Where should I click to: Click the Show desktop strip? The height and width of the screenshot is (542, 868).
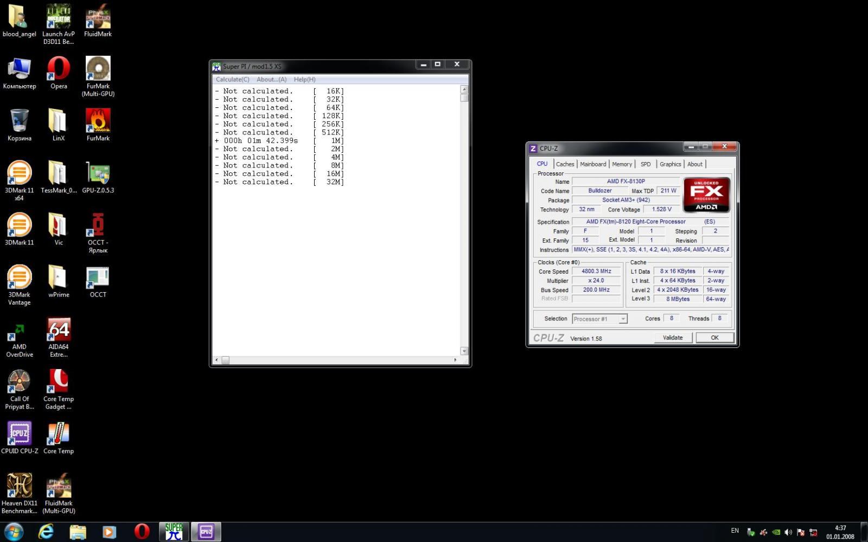[864, 532]
